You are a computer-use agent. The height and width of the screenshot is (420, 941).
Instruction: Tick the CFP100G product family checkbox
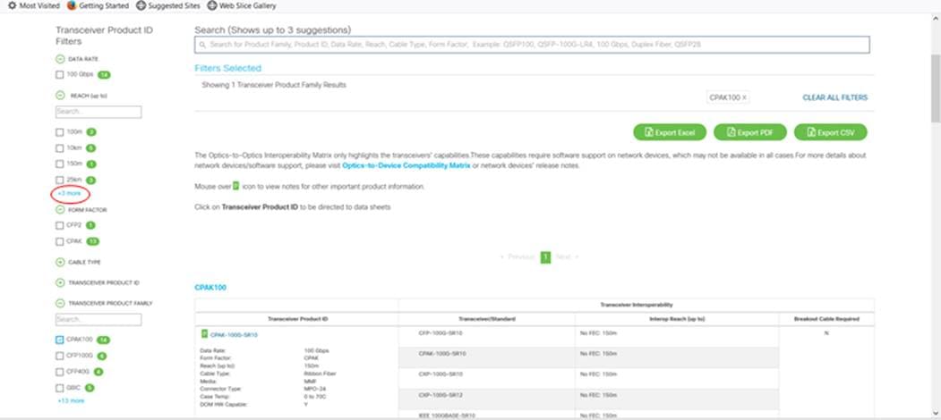pyautogui.click(x=59, y=356)
